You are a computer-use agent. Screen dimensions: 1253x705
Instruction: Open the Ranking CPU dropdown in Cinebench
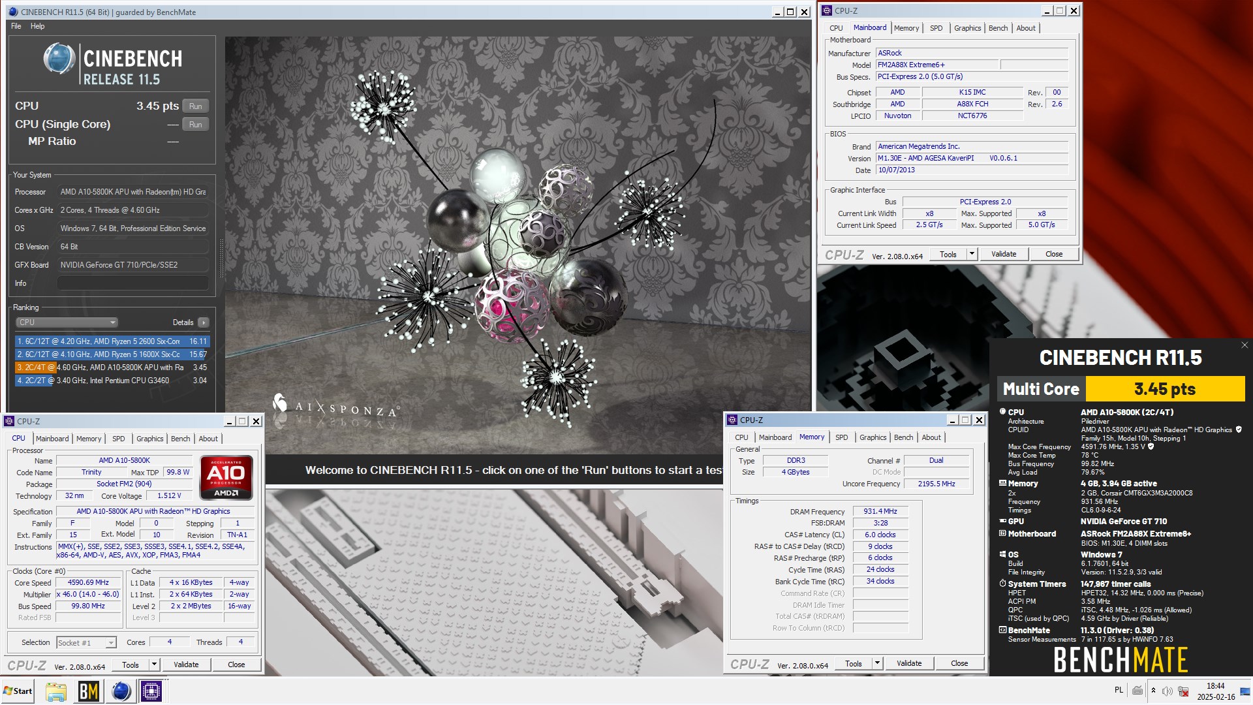[x=67, y=322]
